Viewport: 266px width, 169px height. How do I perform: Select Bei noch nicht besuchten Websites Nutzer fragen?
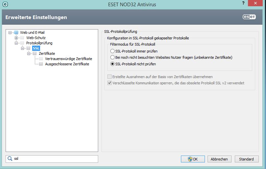point(112,57)
